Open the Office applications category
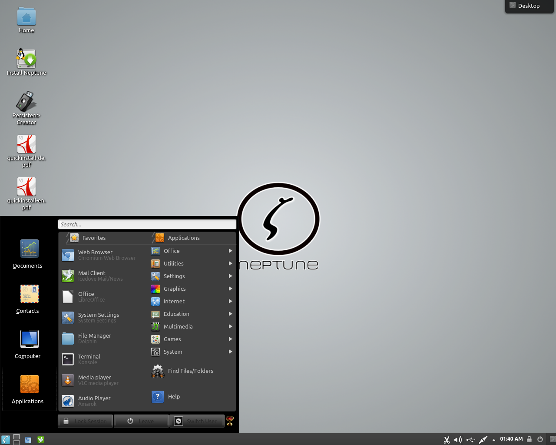This screenshot has width=556, height=445. pyautogui.click(x=192, y=251)
